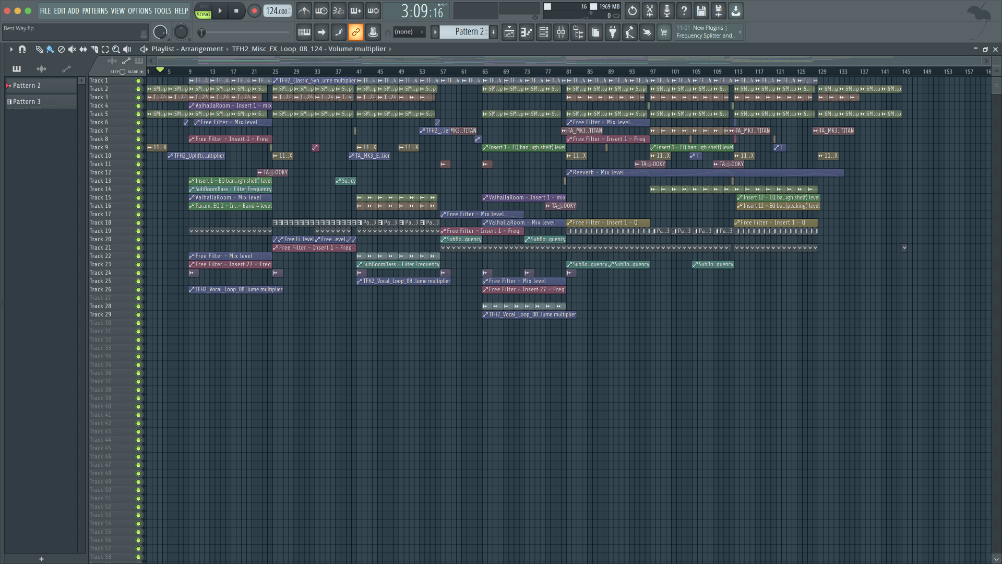Open the playlist options menu arrow

pos(11,49)
